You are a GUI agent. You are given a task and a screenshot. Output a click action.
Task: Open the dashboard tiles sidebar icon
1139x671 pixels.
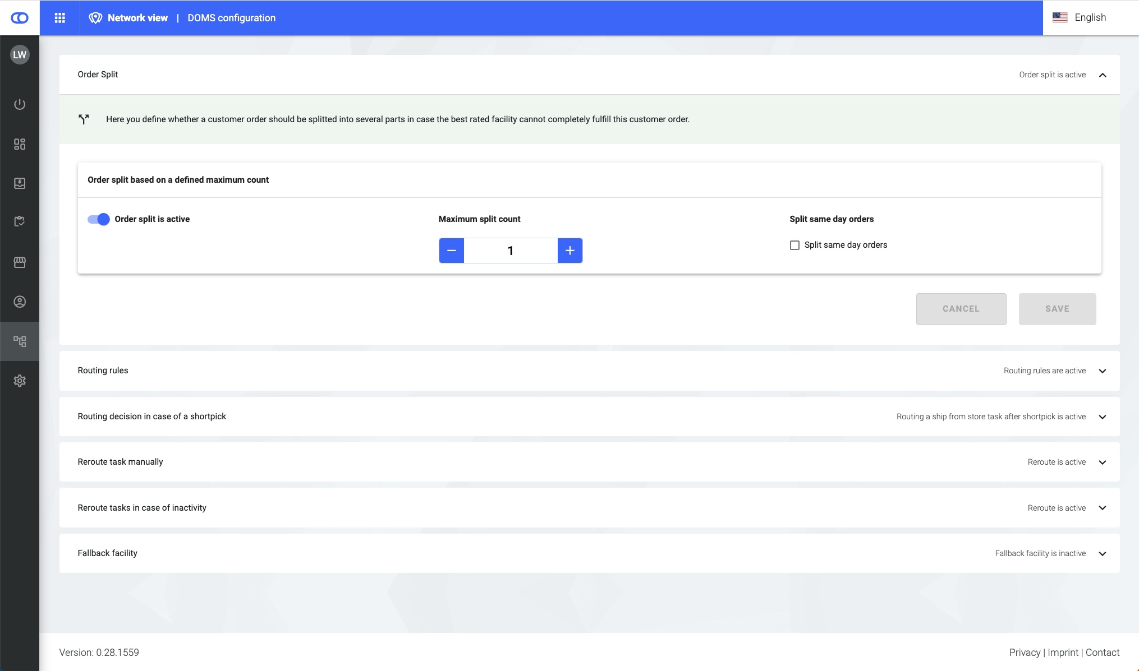tap(20, 144)
